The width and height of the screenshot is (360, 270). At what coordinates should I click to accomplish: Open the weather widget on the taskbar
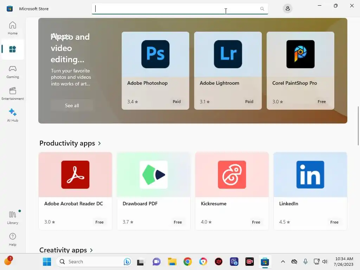(8, 261)
